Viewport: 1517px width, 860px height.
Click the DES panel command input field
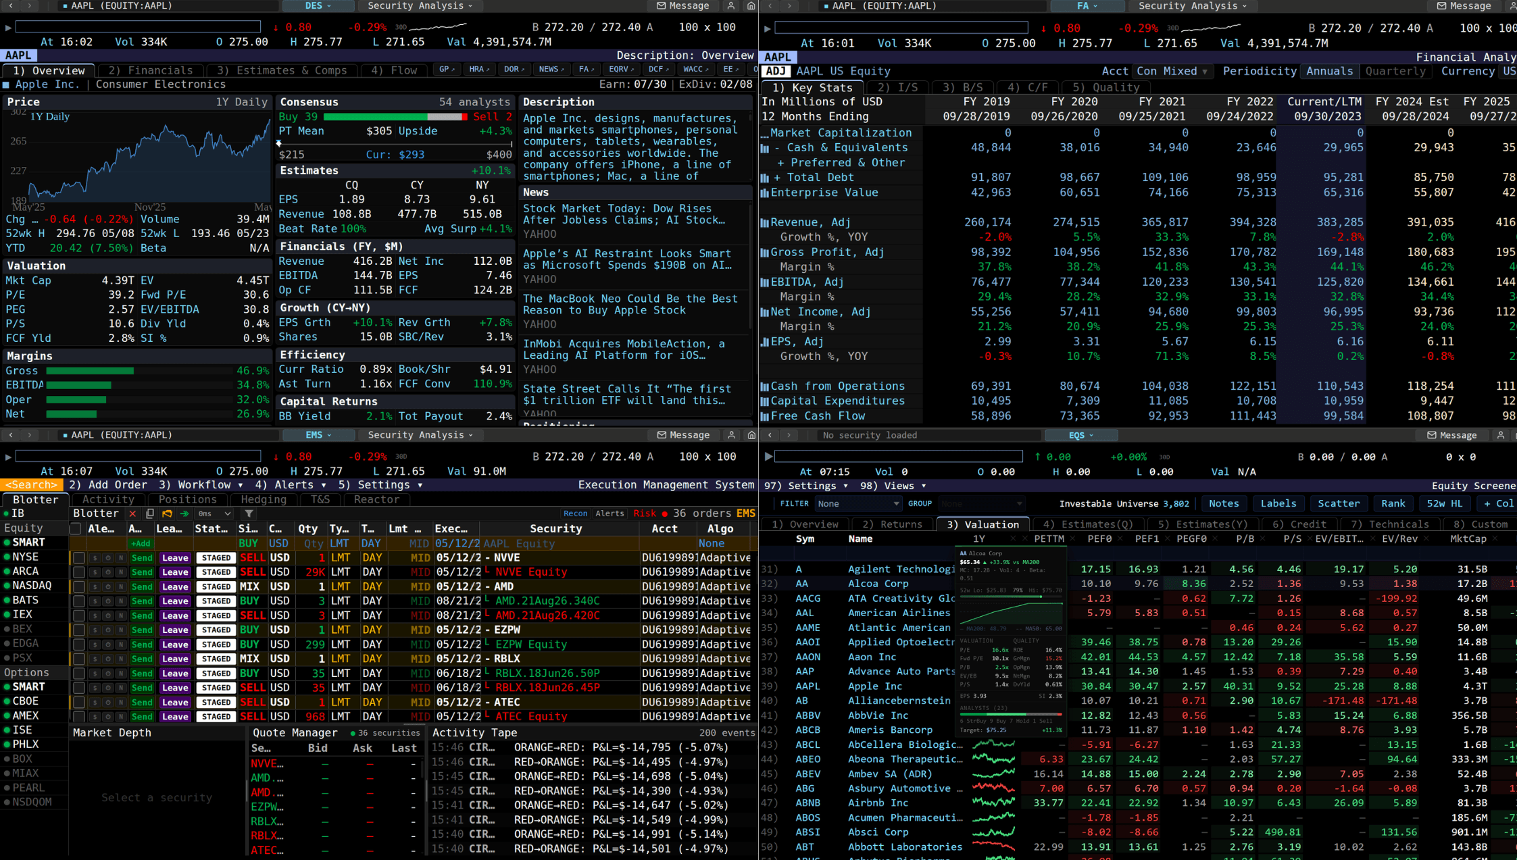(x=138, y=27)
